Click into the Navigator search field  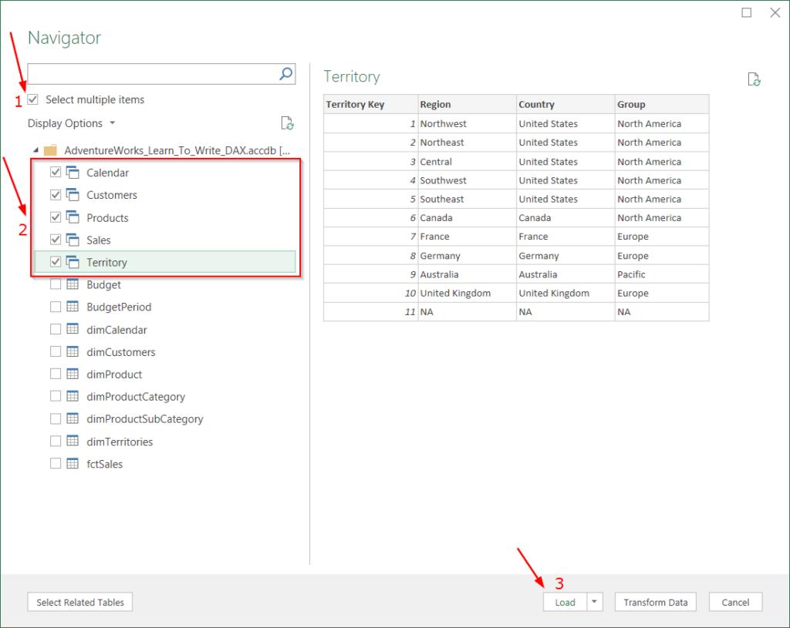151,74
